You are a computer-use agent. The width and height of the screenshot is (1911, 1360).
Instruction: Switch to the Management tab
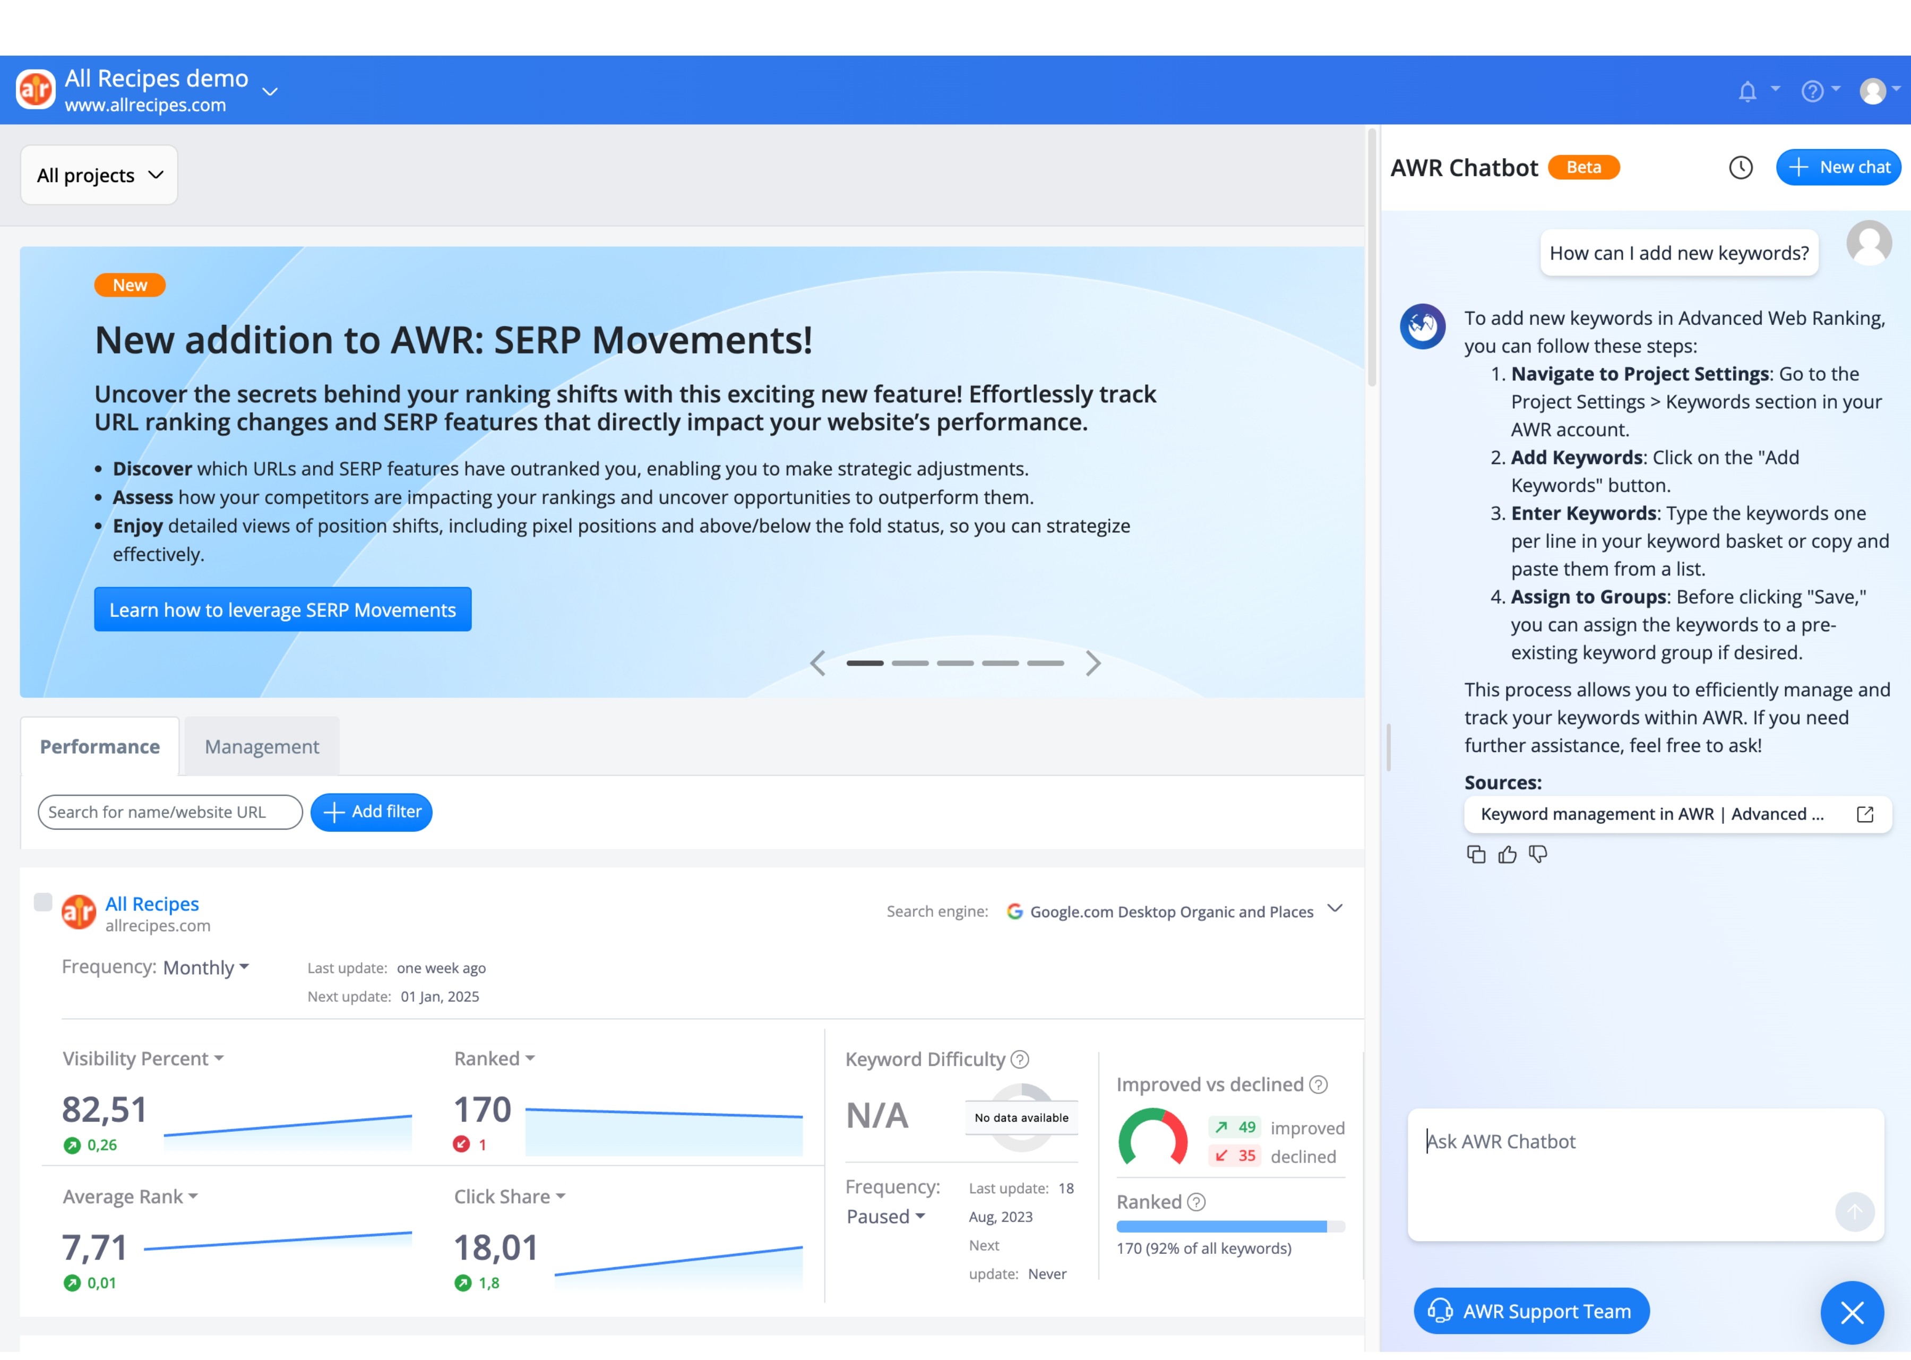(262, 746)
